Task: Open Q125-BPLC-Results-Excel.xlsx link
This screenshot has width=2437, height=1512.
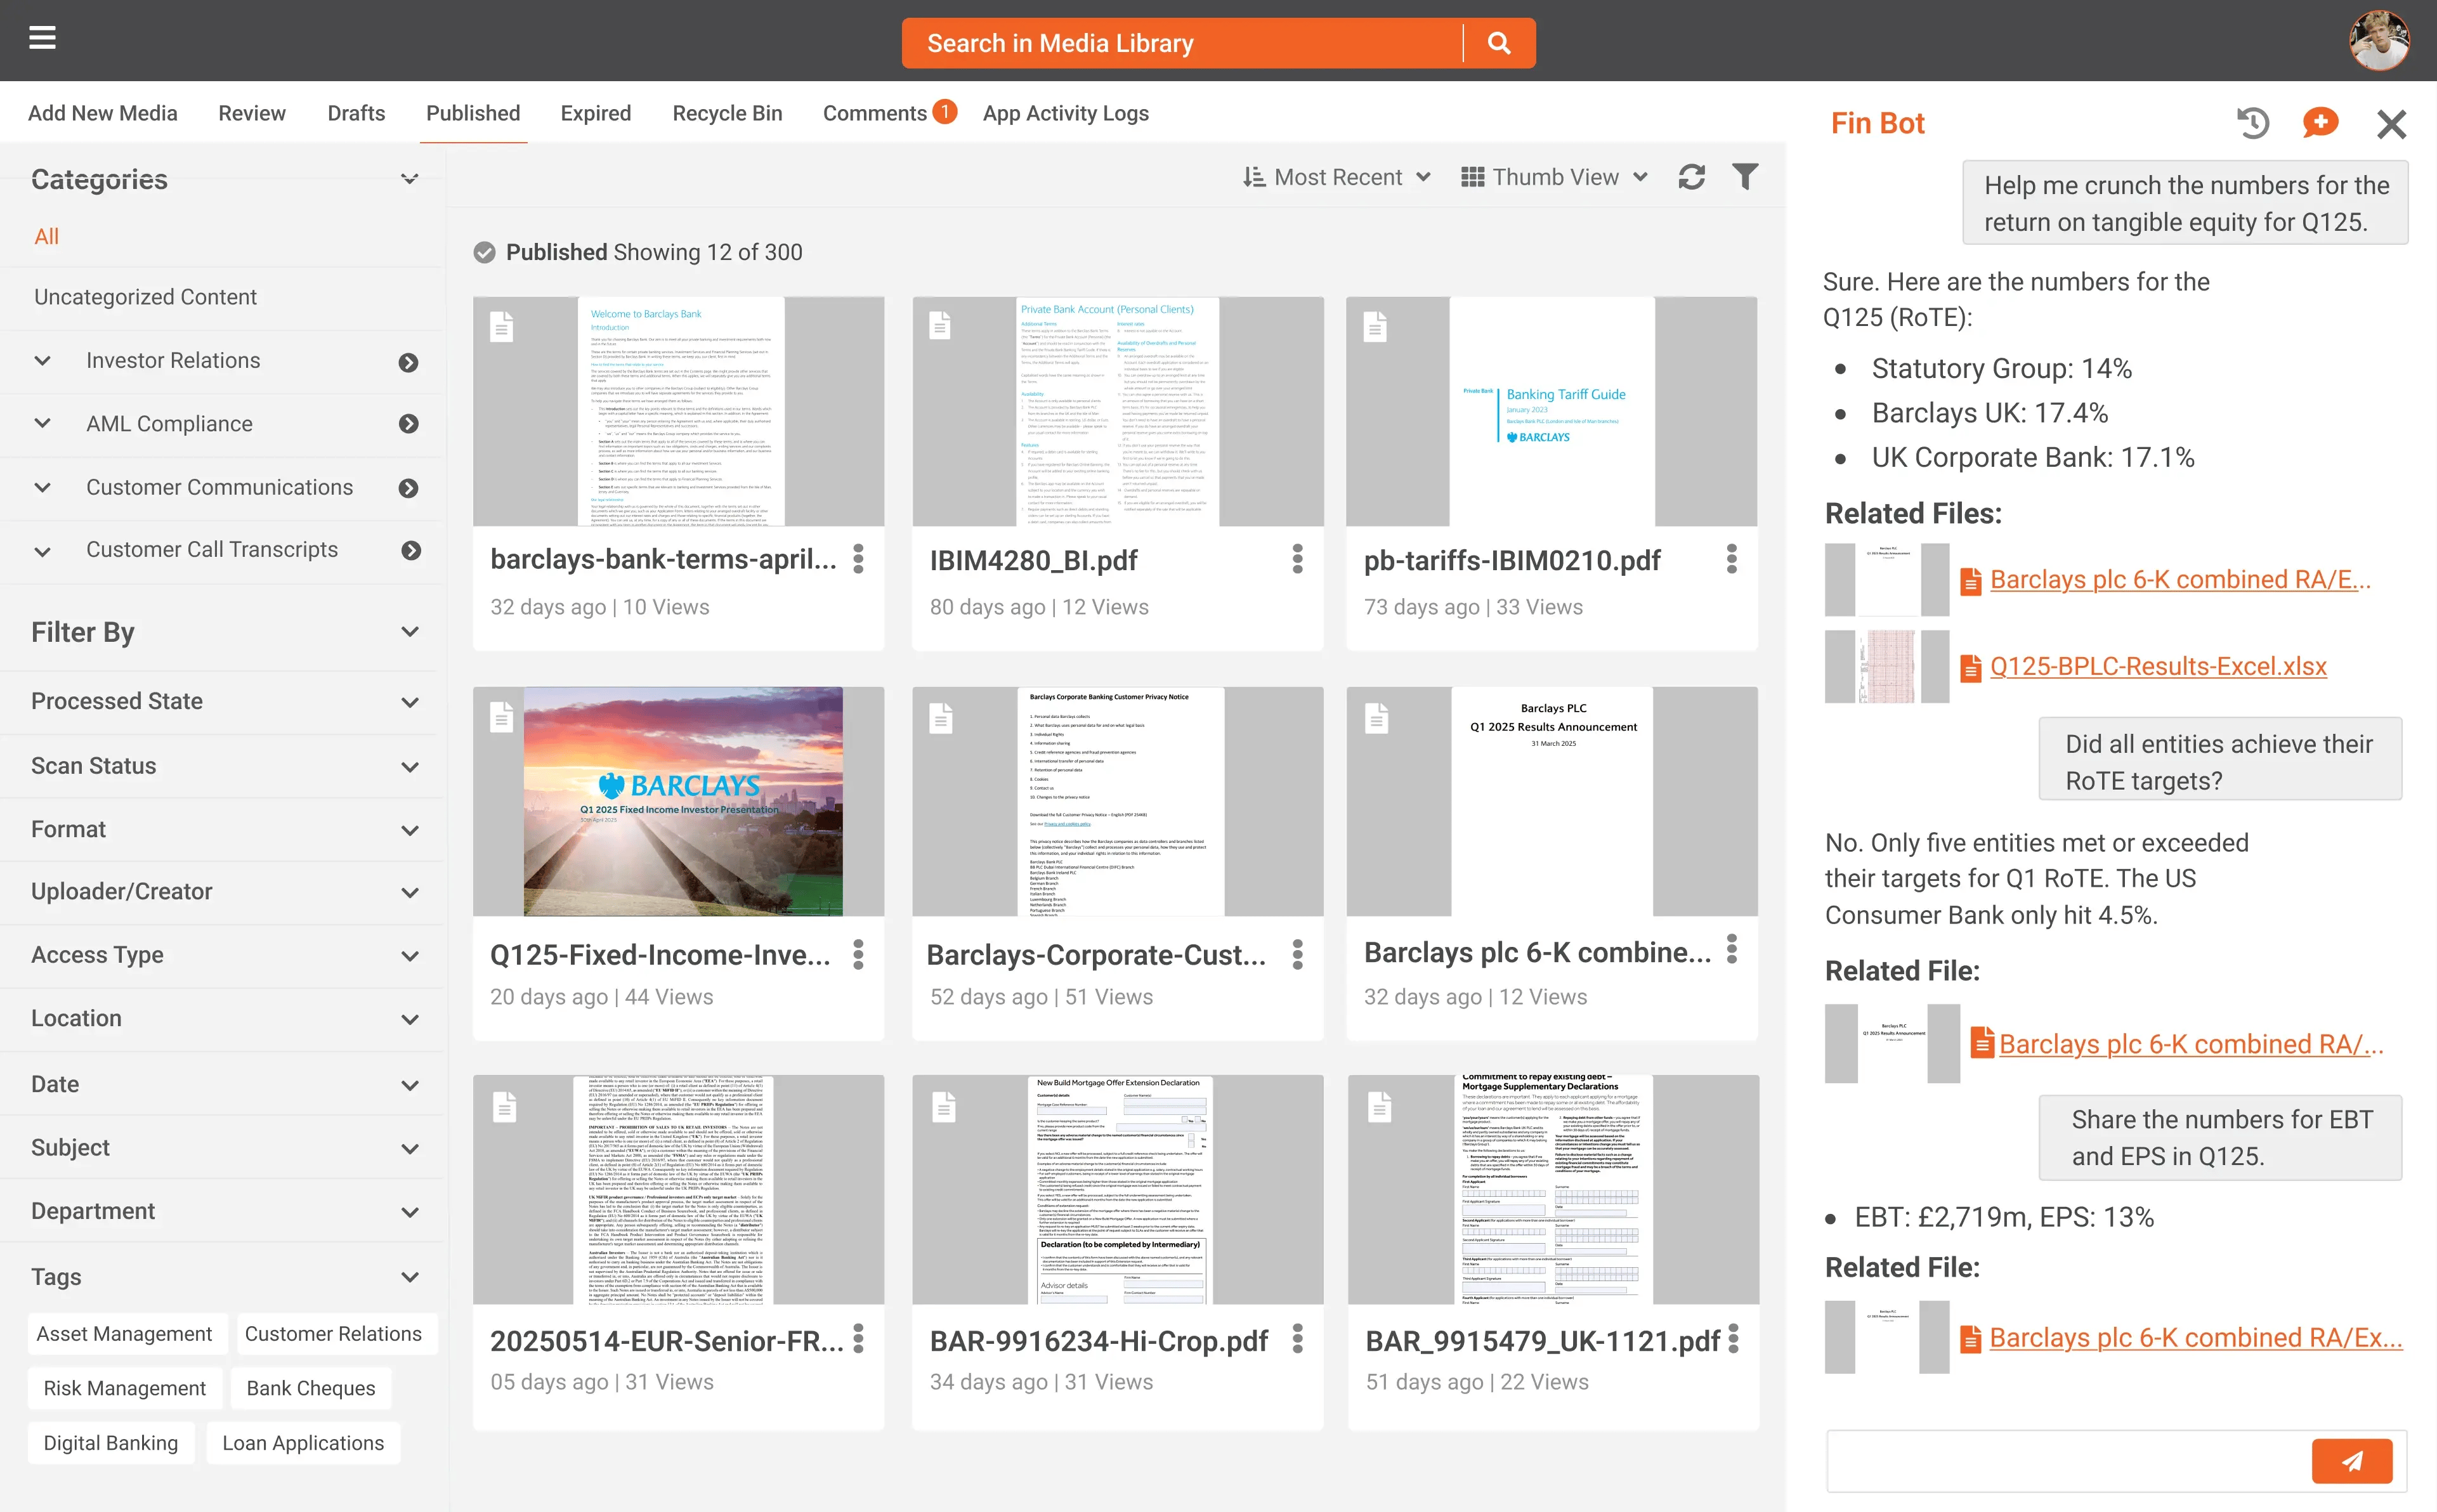Action: [2158, 666]
